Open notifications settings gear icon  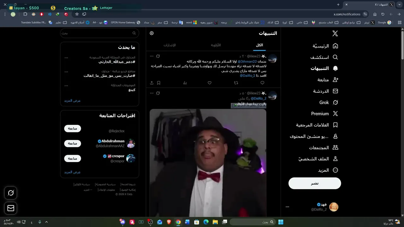pos(152,33)
